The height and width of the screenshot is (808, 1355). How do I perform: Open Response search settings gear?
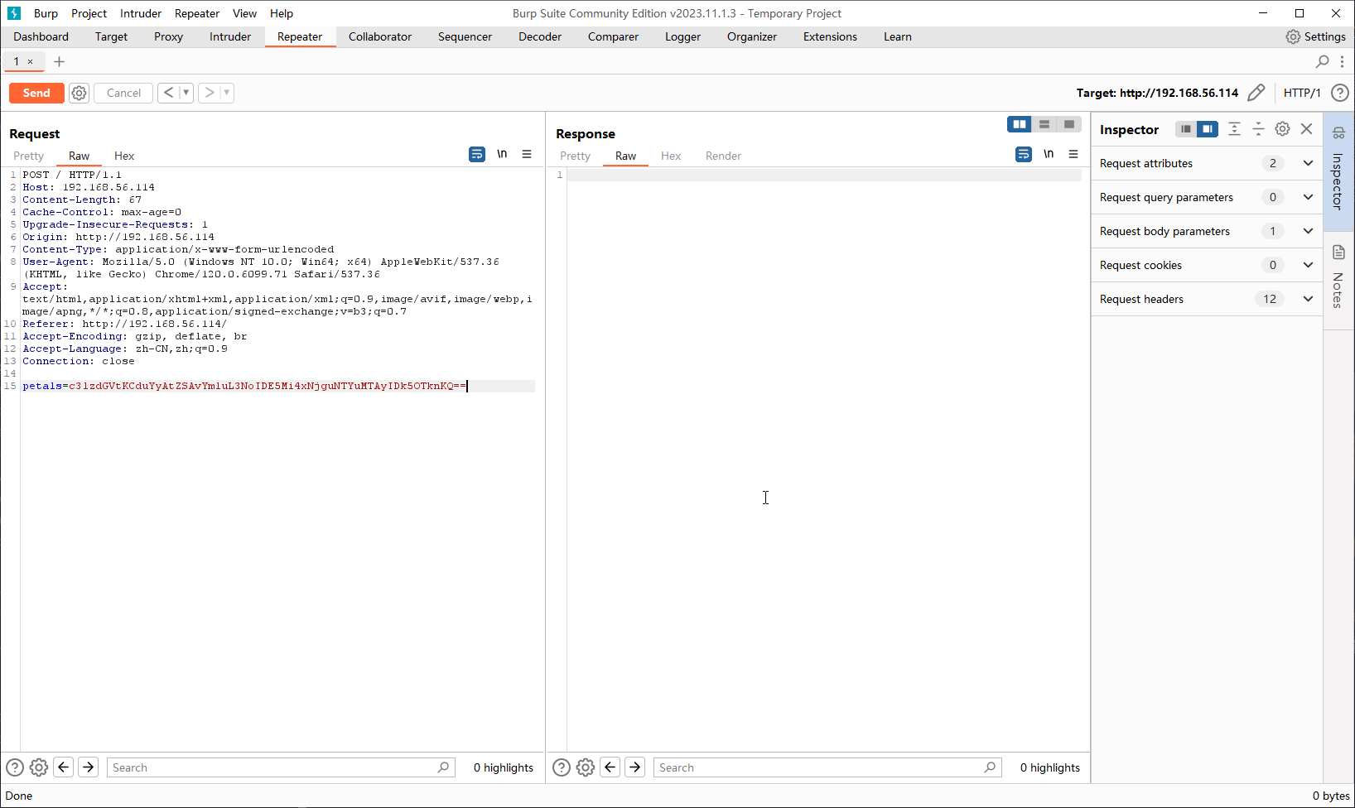click(x=586, y=767)
